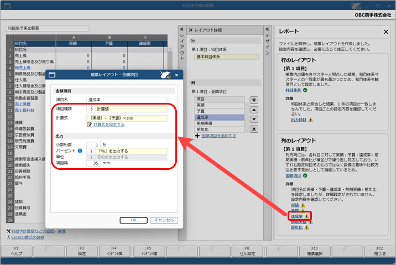Click the fx icon beside Excelの数式の登録
This screenshot has width=396, height=265.
click(9, 237)
